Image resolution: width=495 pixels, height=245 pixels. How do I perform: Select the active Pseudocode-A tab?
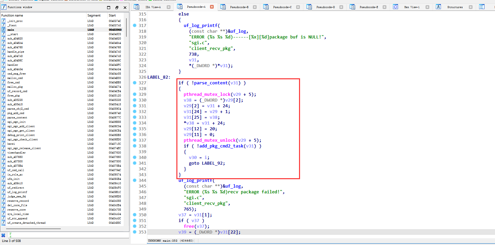click(x=196, y=7)
